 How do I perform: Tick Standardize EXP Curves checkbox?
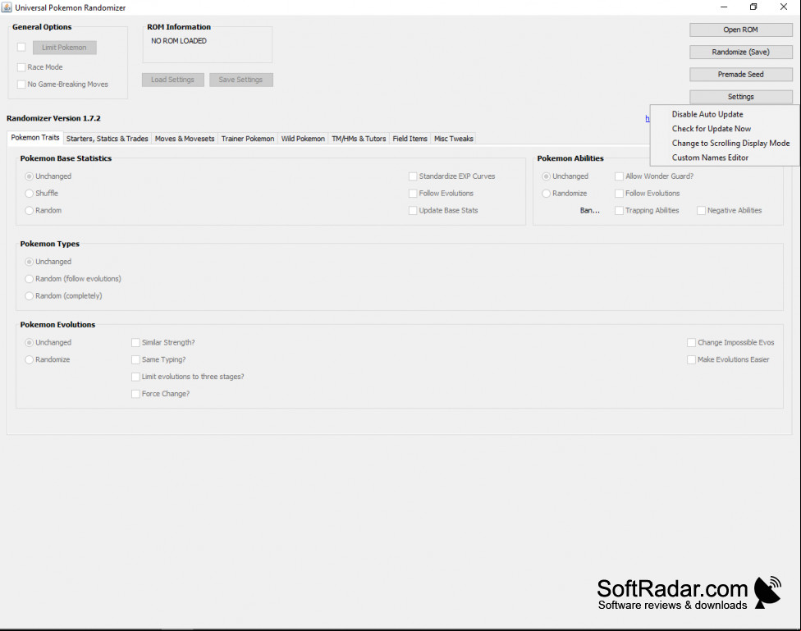[x=413, y=176]
